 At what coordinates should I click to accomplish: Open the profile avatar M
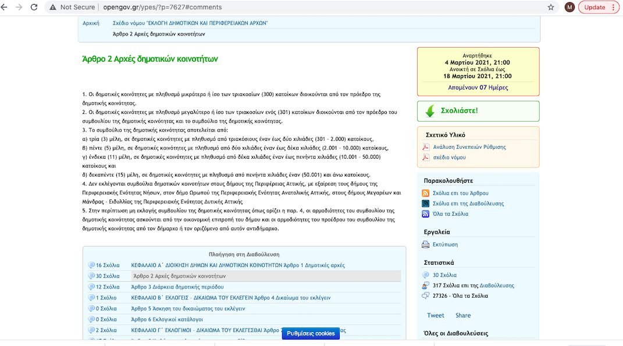(569, 7)
